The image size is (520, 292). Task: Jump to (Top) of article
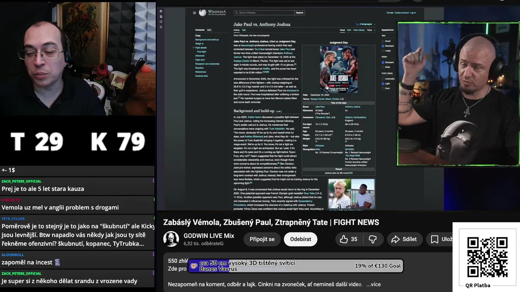pos(198,36)
